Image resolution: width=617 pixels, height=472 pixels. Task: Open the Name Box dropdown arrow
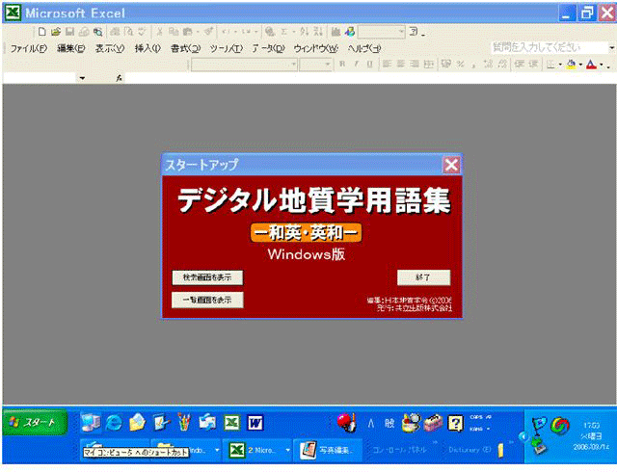[82, 78]
